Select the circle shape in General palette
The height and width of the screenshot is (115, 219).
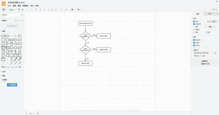click(7, 40)
